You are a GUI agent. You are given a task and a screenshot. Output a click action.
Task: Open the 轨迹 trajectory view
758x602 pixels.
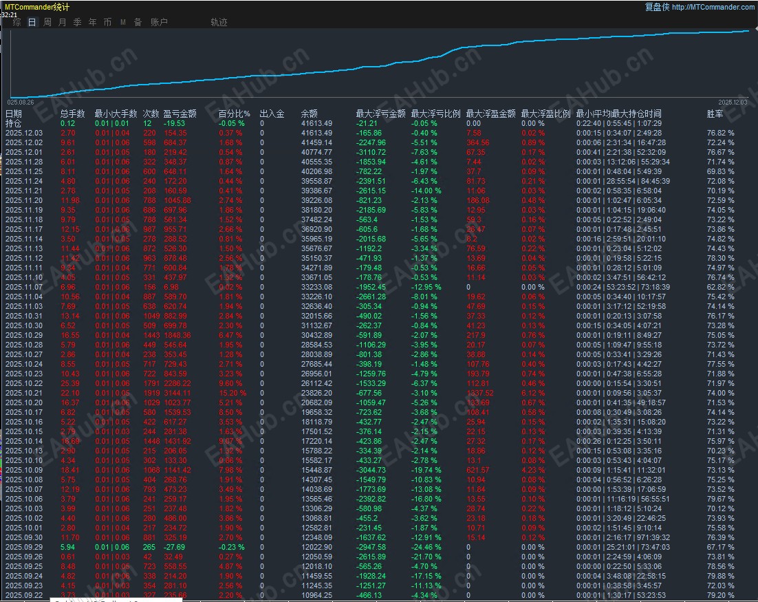[x=219, y=22]
